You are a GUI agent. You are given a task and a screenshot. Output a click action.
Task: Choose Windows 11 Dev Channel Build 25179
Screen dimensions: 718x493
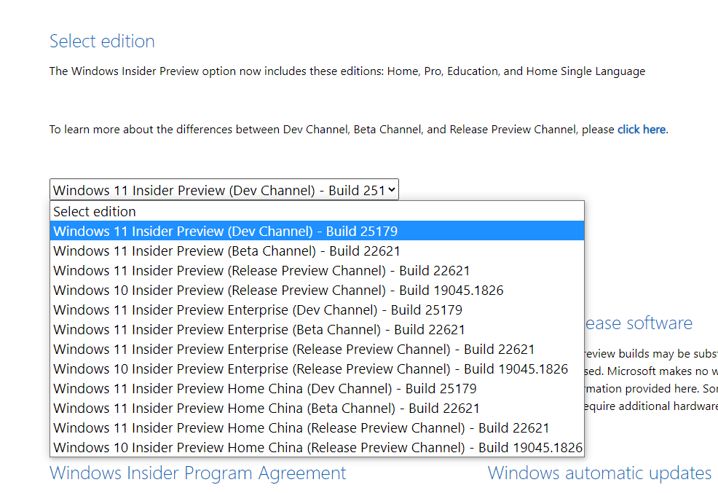[317, 231]
